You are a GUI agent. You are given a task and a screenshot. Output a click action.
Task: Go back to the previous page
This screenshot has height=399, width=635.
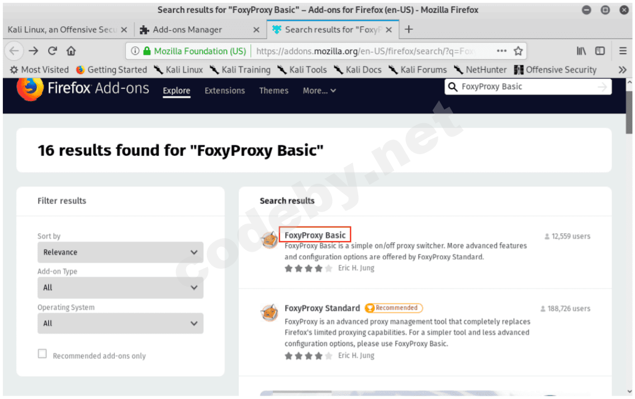pyautogui.click(x=14, y=51)
